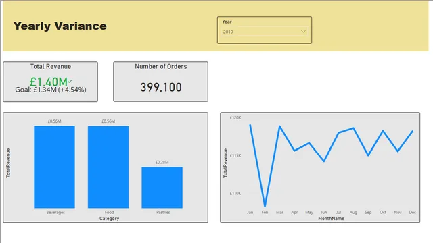Screen dimensions: 433x243
Task: Open the Year dropdown chevron
Action: point(303,32)
